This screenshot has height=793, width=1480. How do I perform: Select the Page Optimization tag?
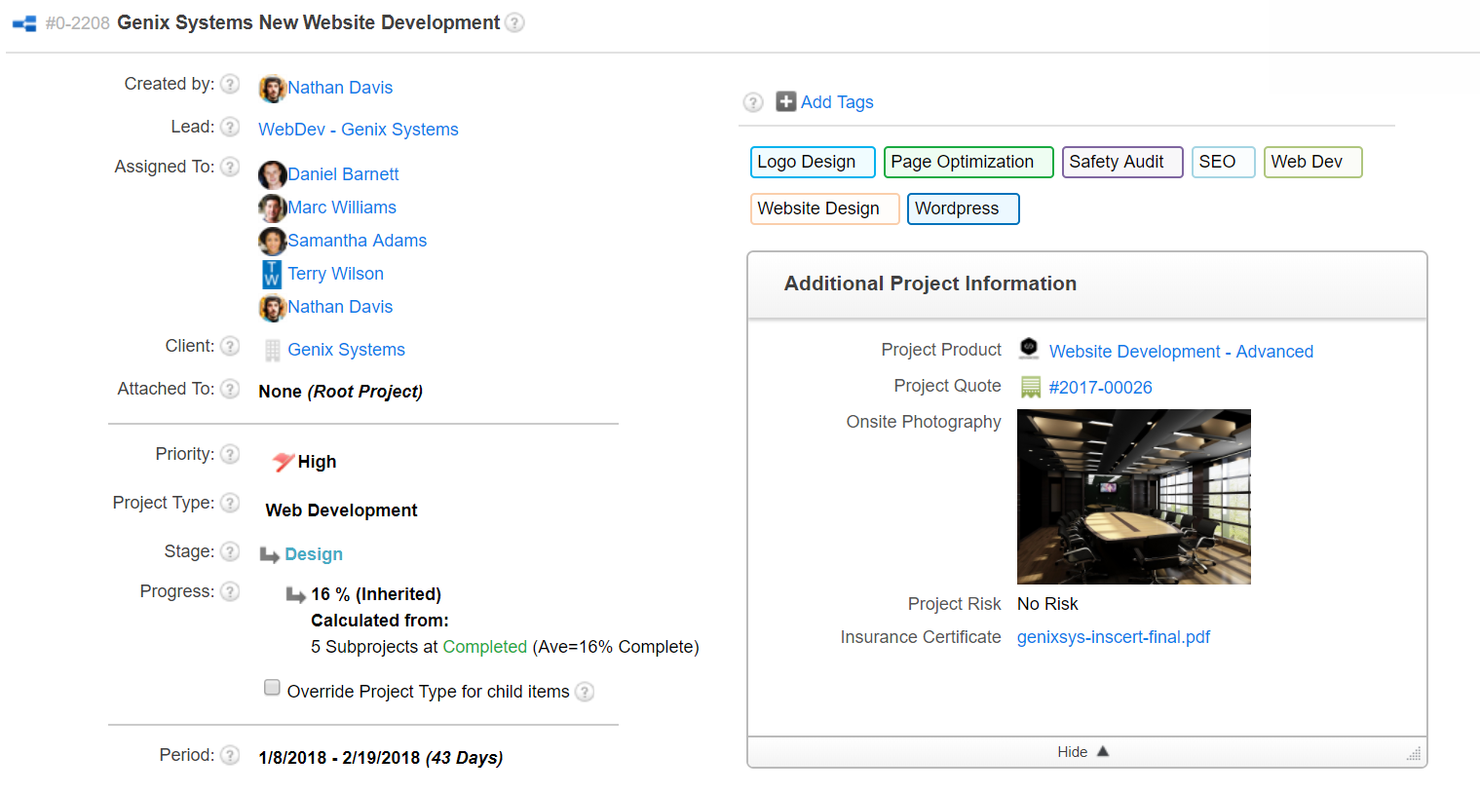(968, 162)
